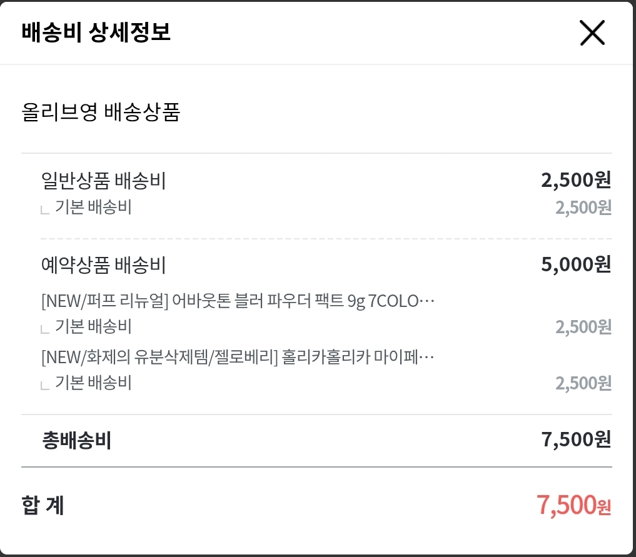Click 기본 배송비 under 어바웃톤 product
Screen dimensions: 636x557
point(93,326)
